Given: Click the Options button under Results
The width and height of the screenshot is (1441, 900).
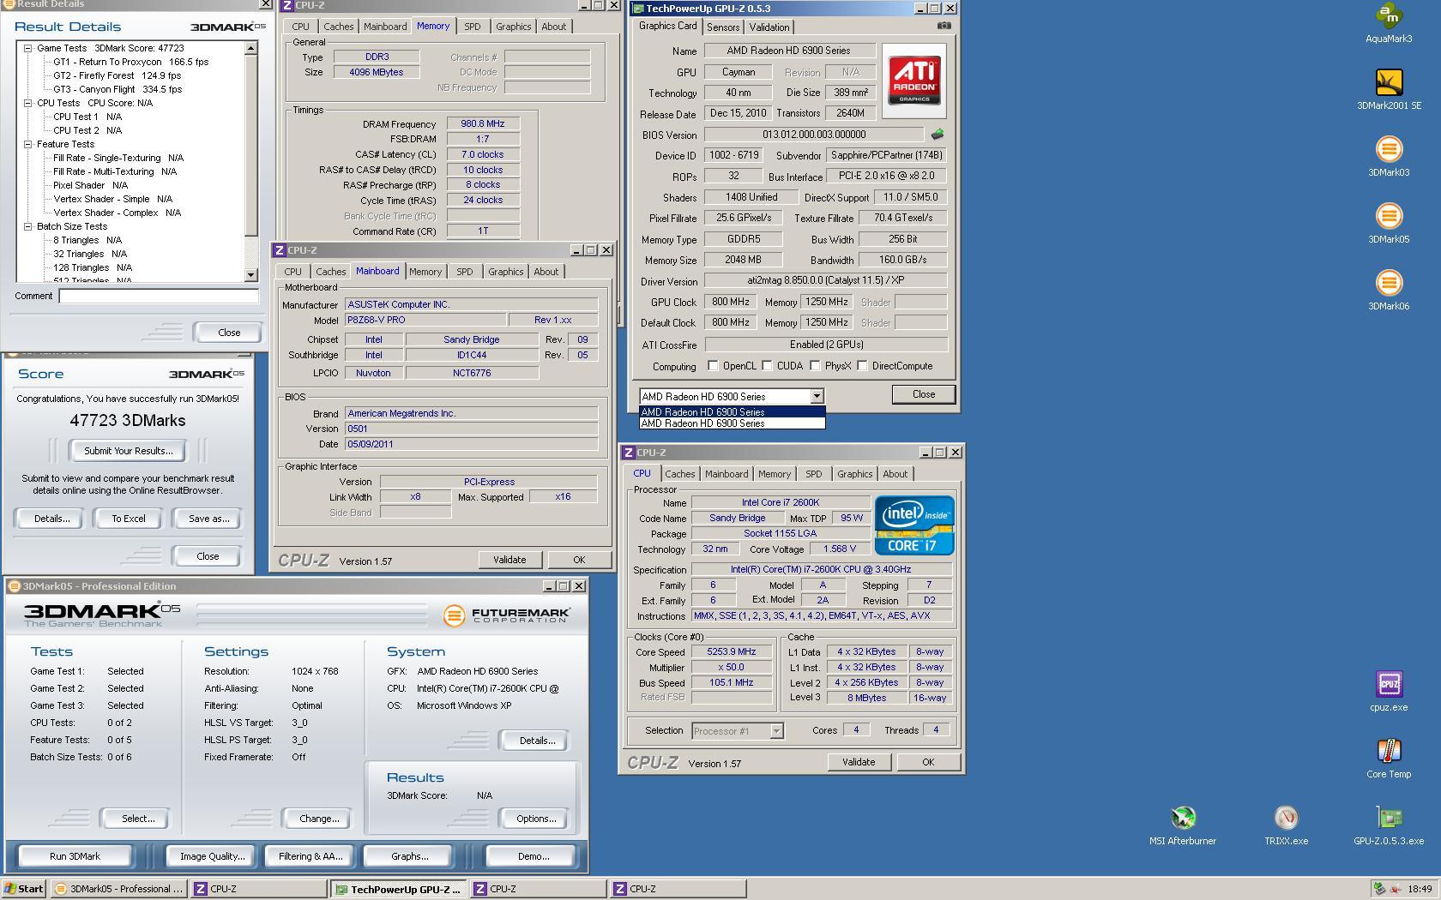Looking at the screenshot, I should point(536,819).
